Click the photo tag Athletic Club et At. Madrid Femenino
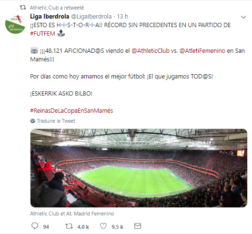Screen dimensions: 252x234 tap(72, 214)
